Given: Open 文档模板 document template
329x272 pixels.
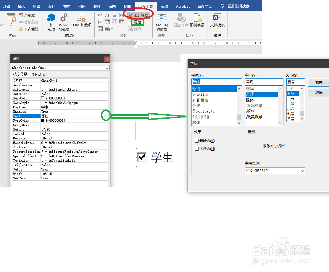Looking at the screenshot, I should (x=217, y=20).
